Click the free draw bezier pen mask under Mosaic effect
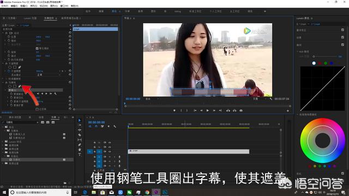Image resolution: width=349 pixels, height=196 pixels. pos(20,86)
